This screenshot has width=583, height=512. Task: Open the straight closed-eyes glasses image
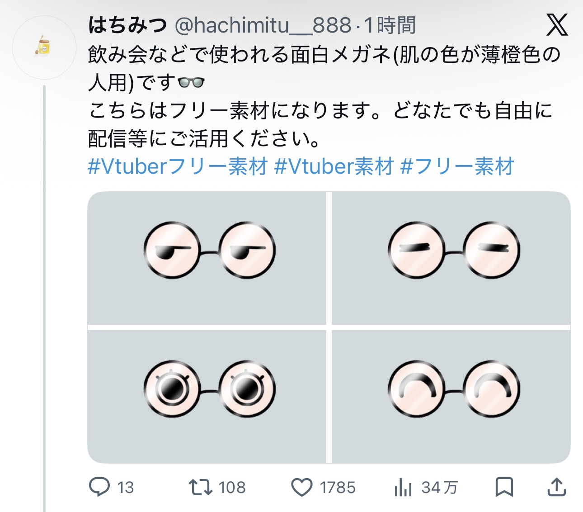451,258
